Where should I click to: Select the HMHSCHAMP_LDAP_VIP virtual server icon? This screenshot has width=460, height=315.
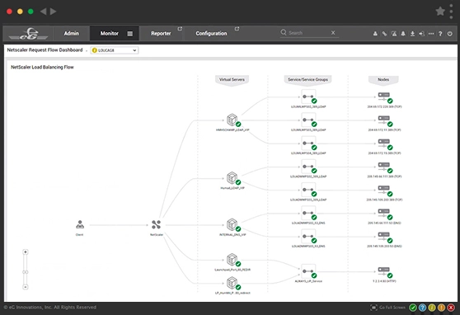point(232,120)
